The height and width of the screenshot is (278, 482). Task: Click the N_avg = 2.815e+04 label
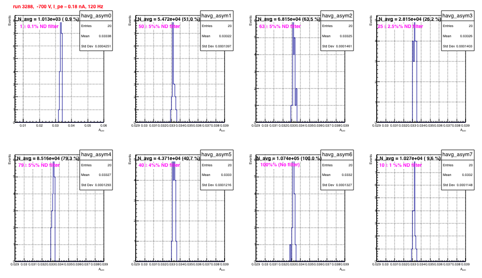click(410, 19)
